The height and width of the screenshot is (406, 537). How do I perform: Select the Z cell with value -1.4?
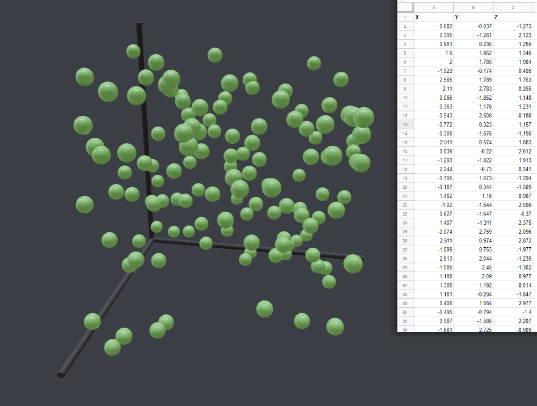(513, 312)
